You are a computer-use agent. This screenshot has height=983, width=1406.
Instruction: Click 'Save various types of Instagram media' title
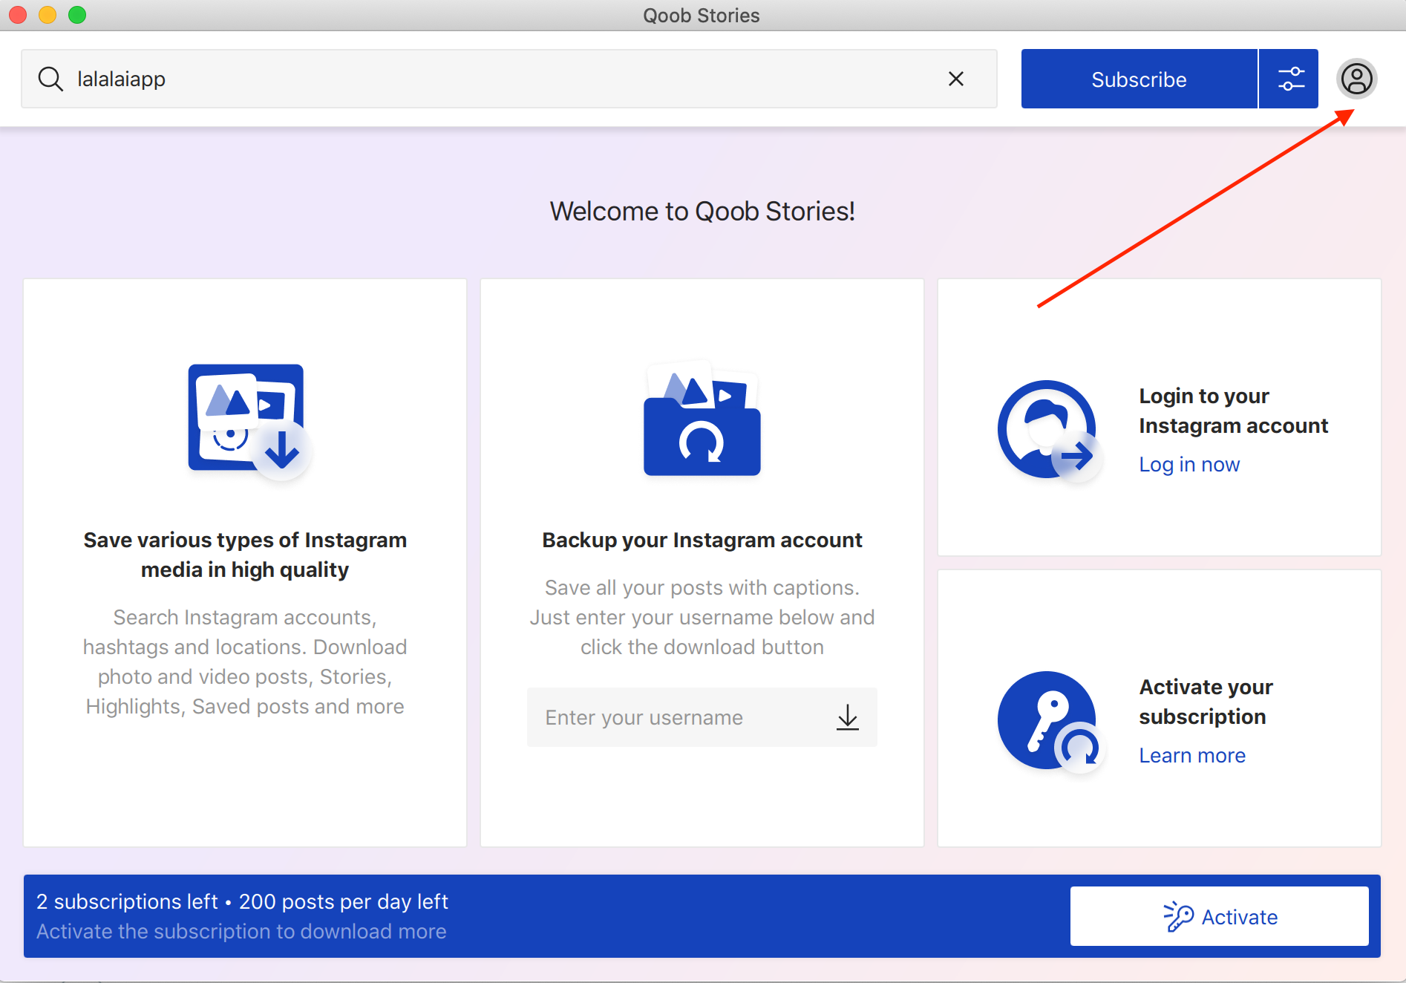tap(245, 555)
